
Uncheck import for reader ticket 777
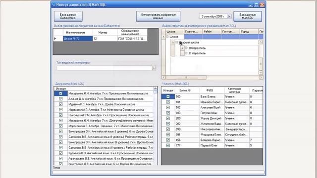(168, 145)
